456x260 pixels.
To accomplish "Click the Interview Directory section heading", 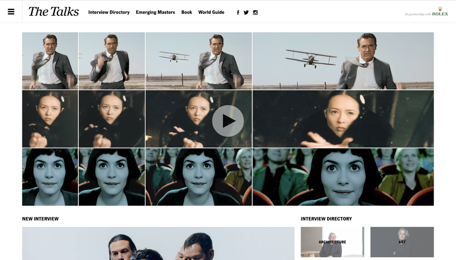I will coord(326,219).
